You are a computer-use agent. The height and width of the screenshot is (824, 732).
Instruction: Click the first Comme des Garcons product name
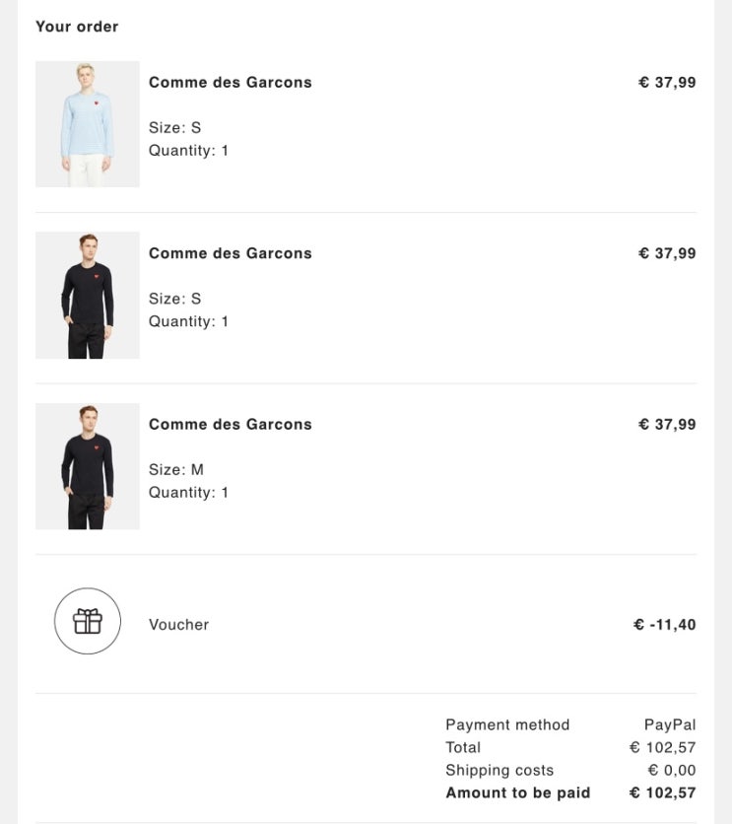(230, 83)
